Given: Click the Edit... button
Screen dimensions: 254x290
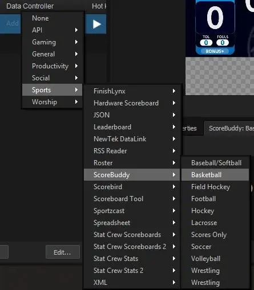Looking at the screenshot, I should point(63,252).
